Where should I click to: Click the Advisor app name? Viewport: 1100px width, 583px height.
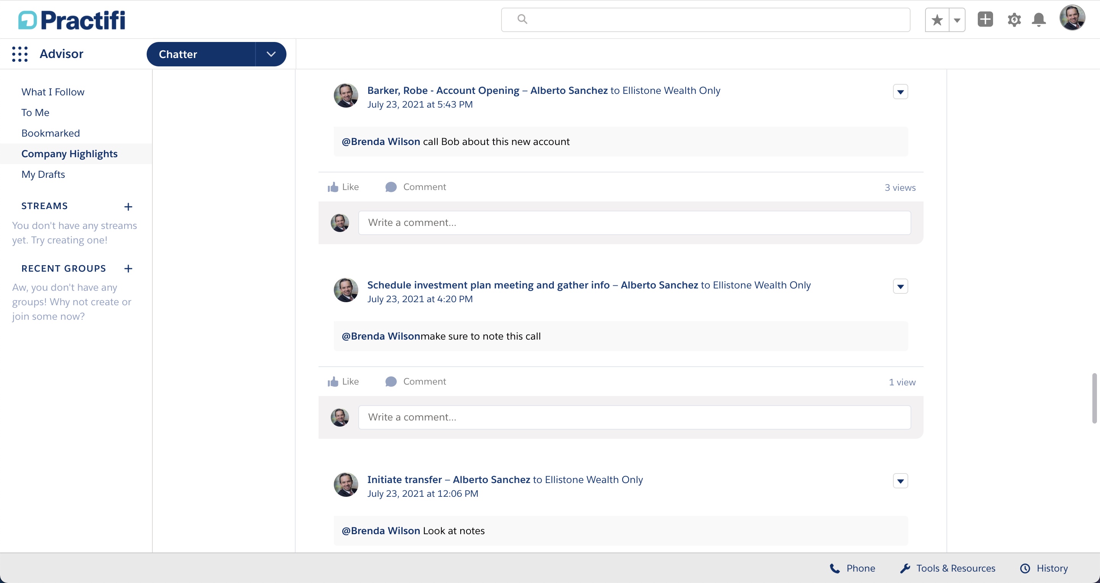click(x=61, y=54)
